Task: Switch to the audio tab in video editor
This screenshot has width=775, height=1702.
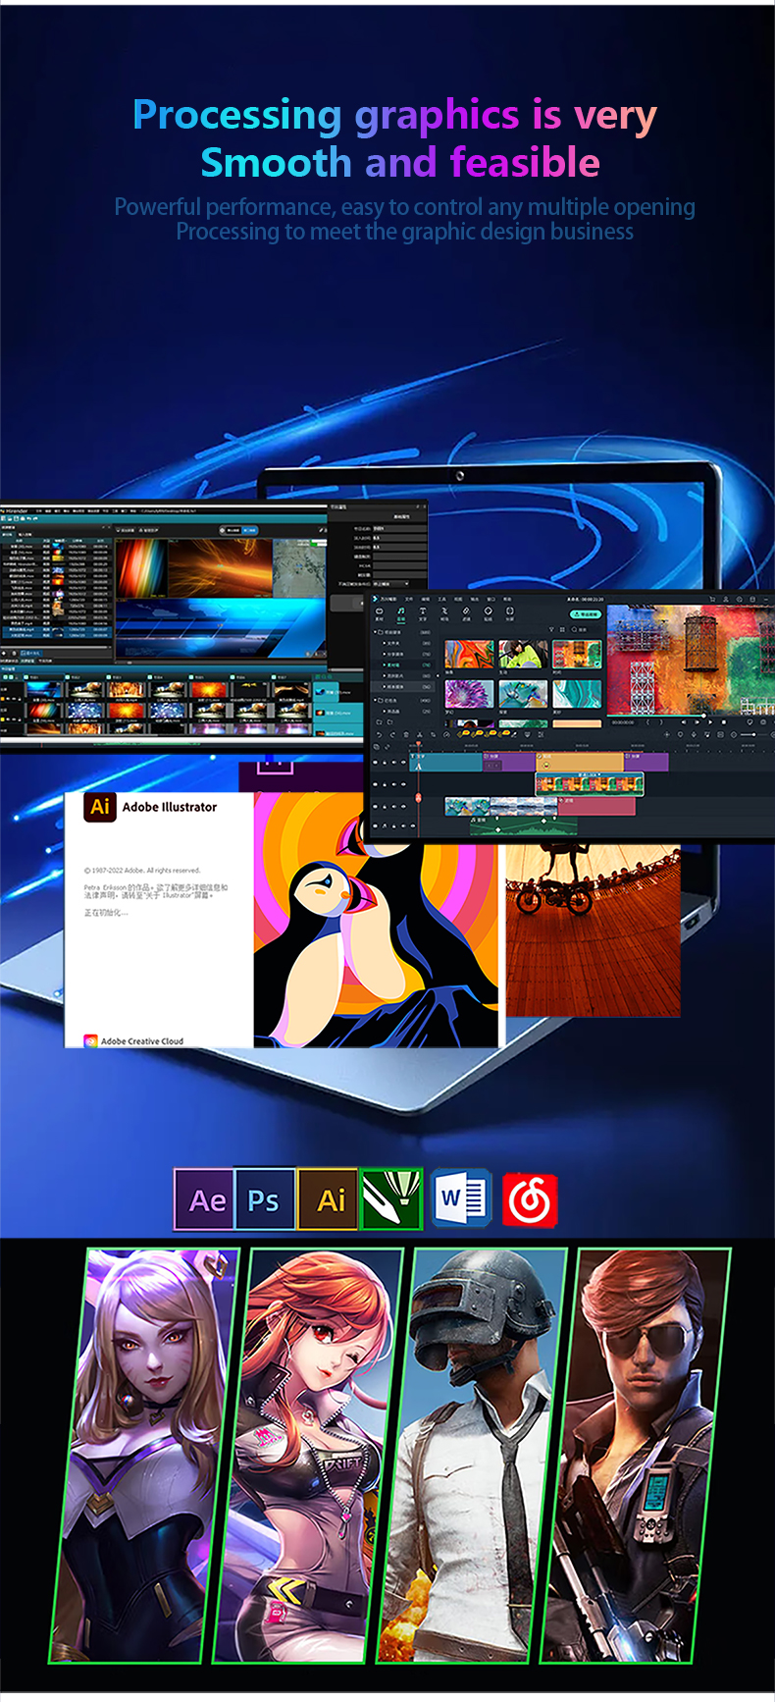Action: 400,614
